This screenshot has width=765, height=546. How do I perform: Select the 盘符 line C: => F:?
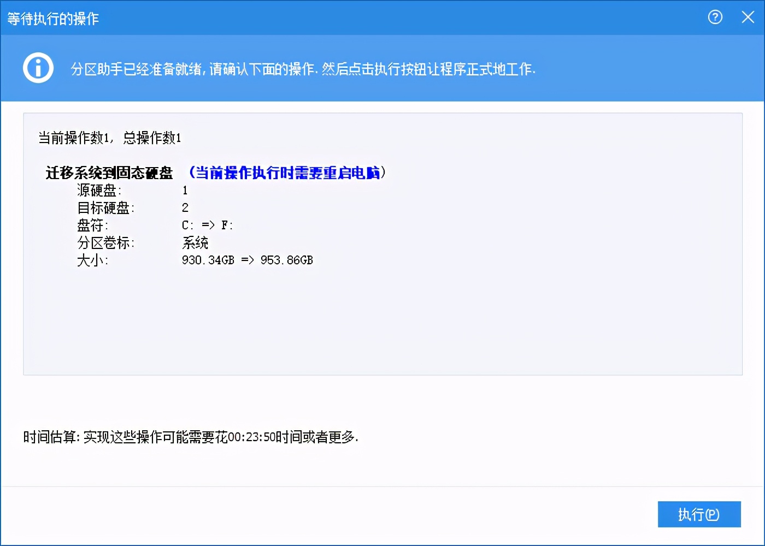tap(208, 225)
